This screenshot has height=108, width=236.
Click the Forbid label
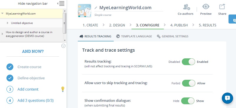click(x=176, y=83)
